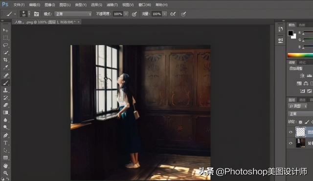The height and width of the screenshot is (181, 313).
Task: Open the 窗口(W) menu
Action: [145, 5]
